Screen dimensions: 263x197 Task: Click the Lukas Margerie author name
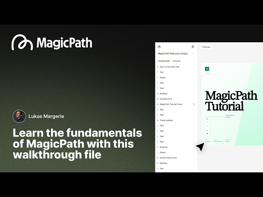coord(46,116)
